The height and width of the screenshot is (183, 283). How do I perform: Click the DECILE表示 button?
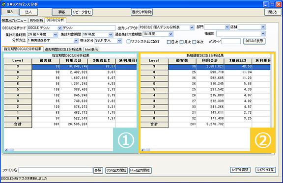255,41
